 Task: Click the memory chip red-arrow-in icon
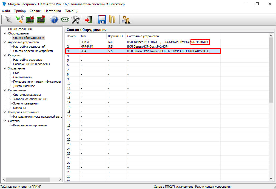coord(30,20)
